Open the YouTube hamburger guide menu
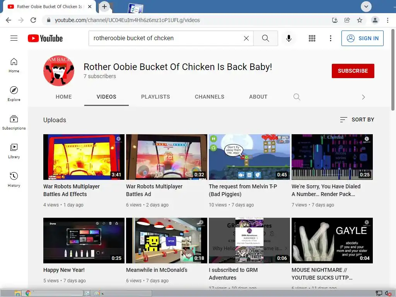 (x=14, y=38)
